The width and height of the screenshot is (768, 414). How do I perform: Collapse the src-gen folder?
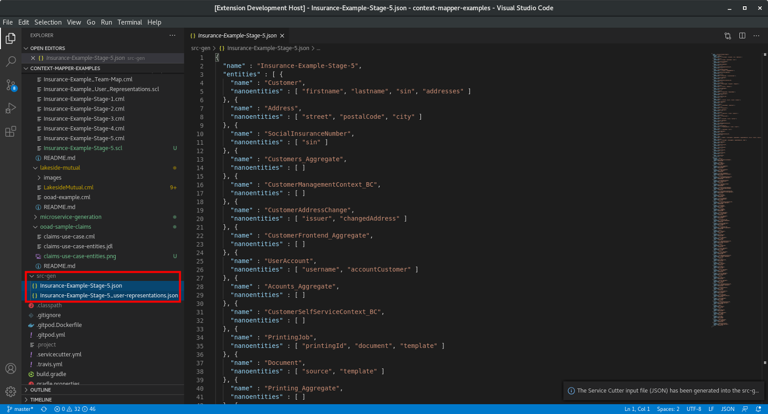[x=102, y=276]
